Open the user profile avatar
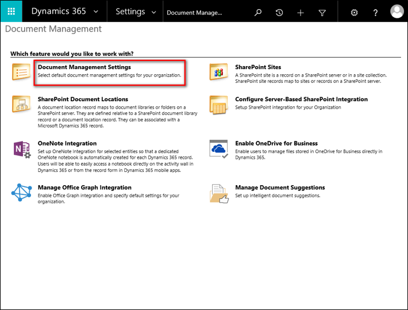This screenshot has height=310, width=408. click(397, 12)
